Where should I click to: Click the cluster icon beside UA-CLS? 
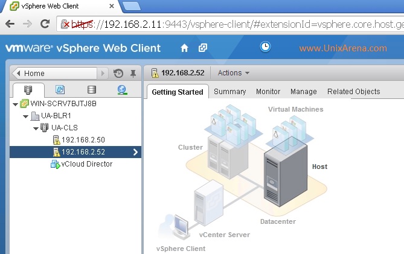pos(44,128)
